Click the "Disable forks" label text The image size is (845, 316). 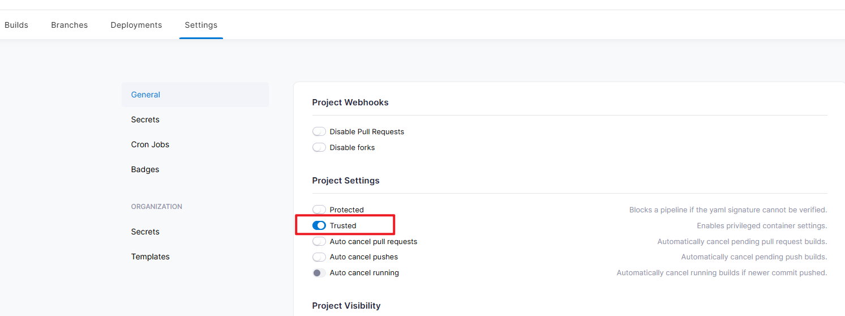(352, 147)
